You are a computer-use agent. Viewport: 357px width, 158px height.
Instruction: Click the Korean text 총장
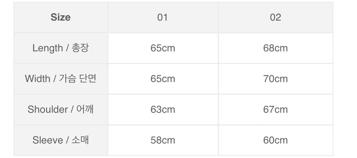(80, 48)
